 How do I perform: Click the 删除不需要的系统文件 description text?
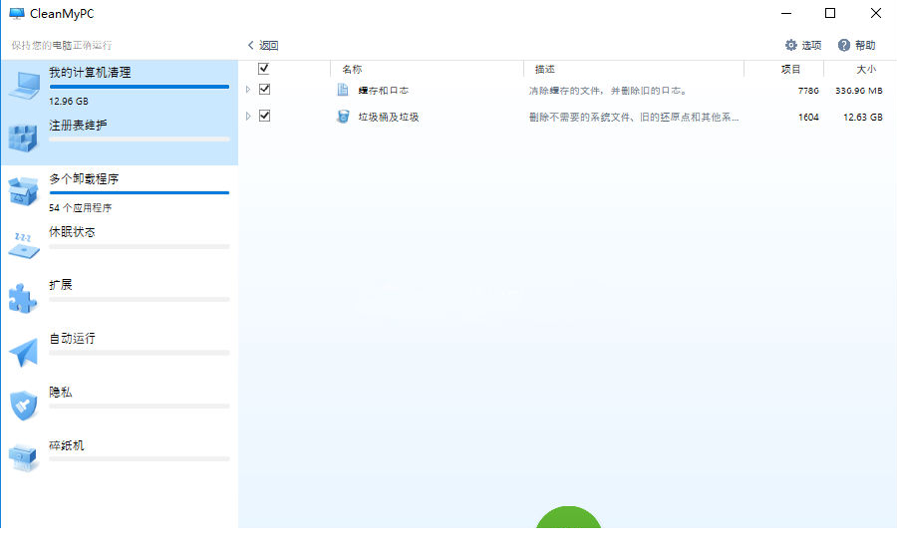point(634,117)
